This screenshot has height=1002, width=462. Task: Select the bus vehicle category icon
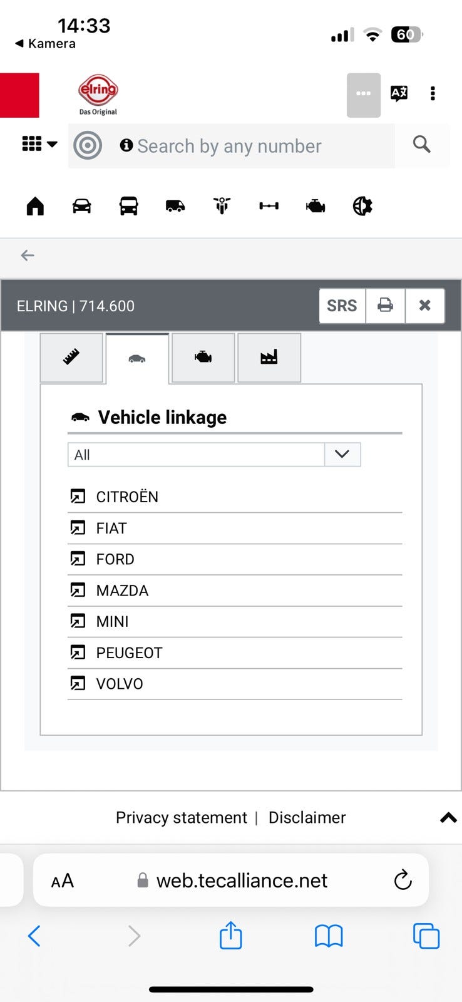tap(129, 206)
